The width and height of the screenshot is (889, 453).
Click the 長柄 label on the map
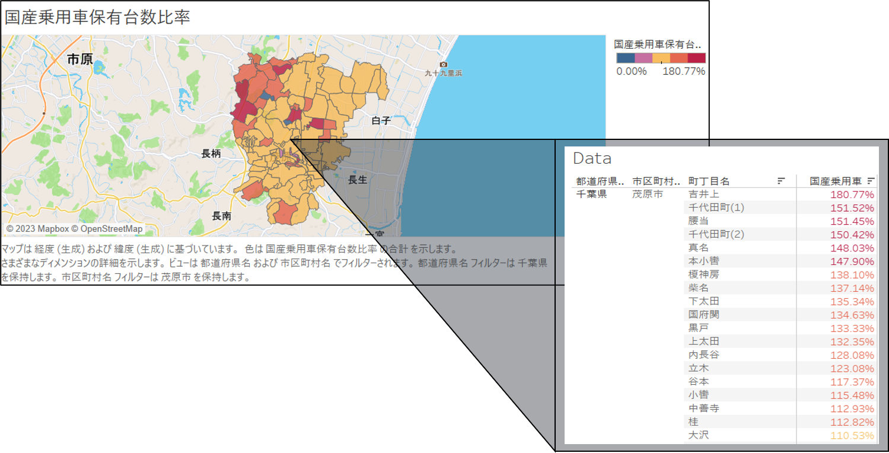[211, 154]
